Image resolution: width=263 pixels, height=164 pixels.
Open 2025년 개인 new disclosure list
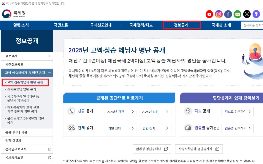(x=120, y=112)
